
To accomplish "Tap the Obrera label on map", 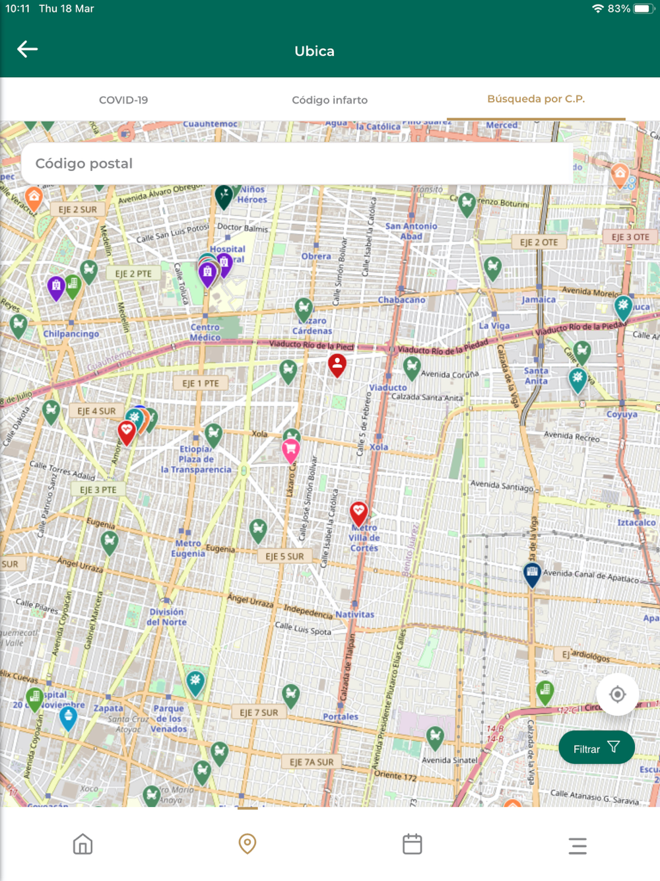I will (316, 256).
